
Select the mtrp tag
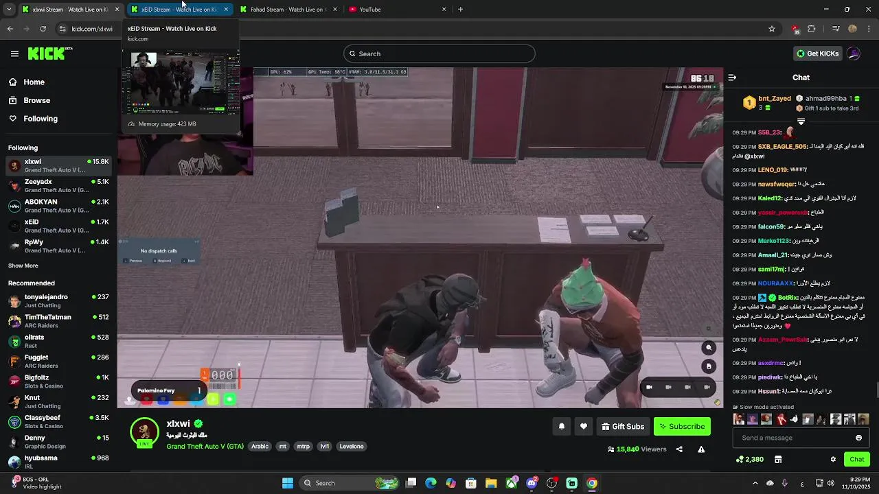coord(303,446)
